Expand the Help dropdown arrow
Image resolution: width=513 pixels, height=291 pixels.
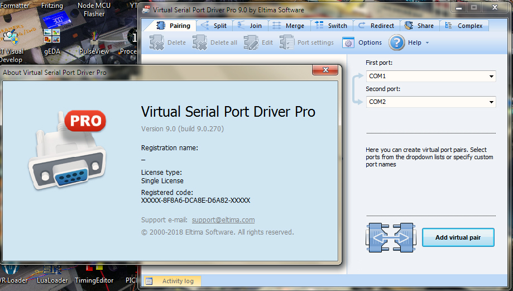click(427, 43)
